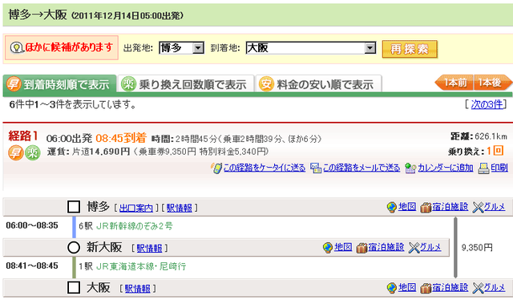Open the departure station 博多 dropdown
This screenshot has width=513, height=300.
(x=181, y=48)
